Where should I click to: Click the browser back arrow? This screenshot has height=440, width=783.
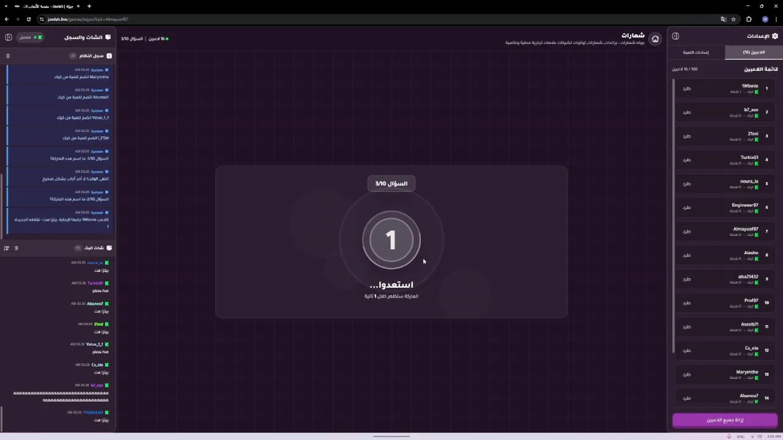(x=7, y=19)
